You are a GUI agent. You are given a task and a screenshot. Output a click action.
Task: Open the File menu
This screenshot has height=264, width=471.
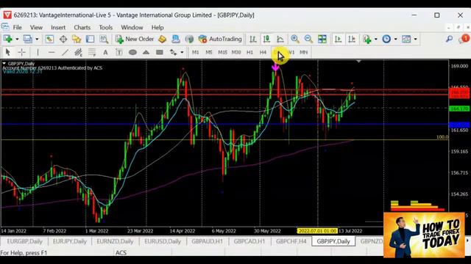[x=17, y=27]
